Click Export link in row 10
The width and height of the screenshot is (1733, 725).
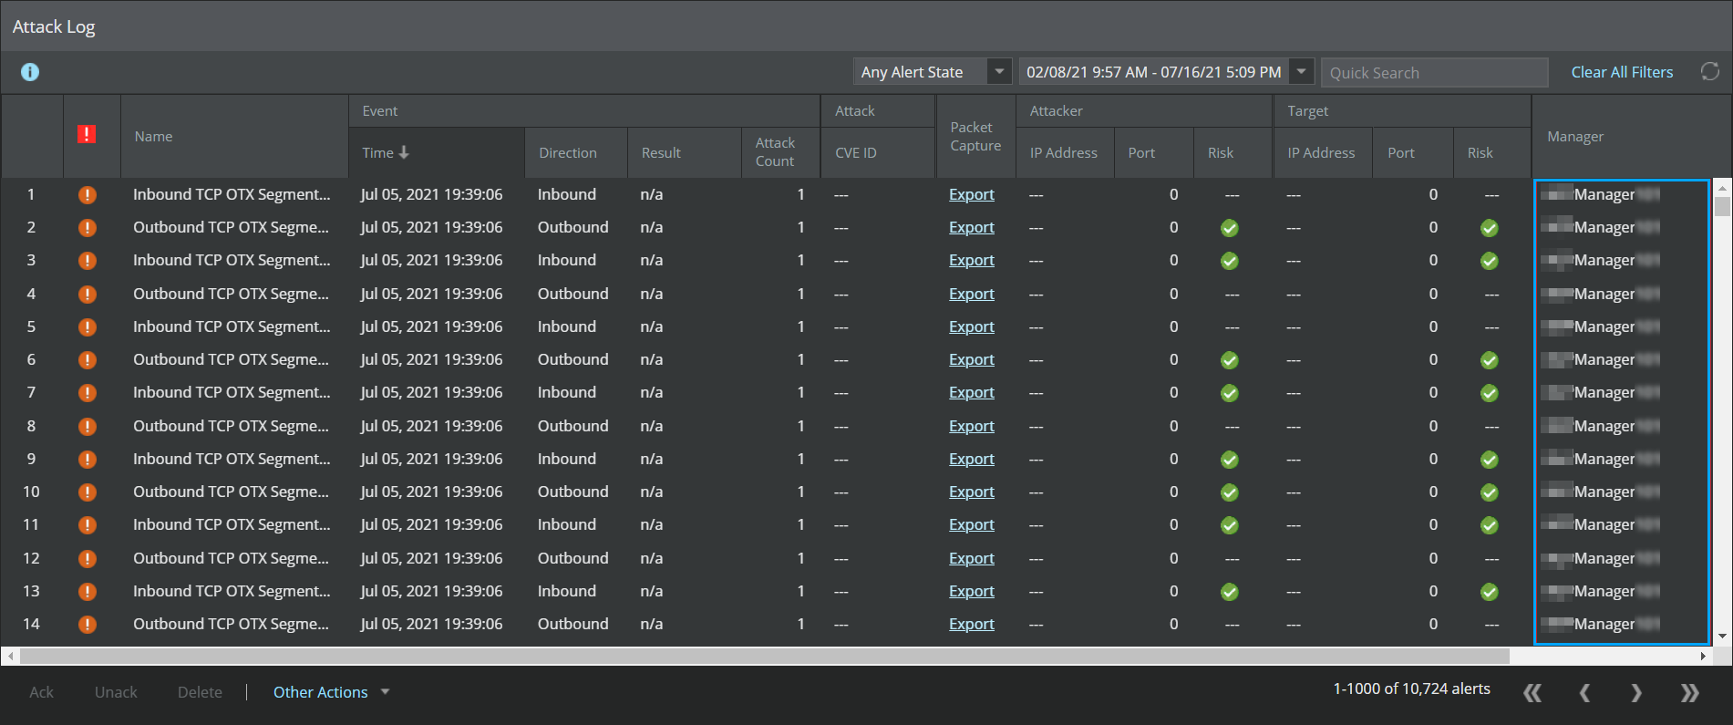(x=971, y=492)
